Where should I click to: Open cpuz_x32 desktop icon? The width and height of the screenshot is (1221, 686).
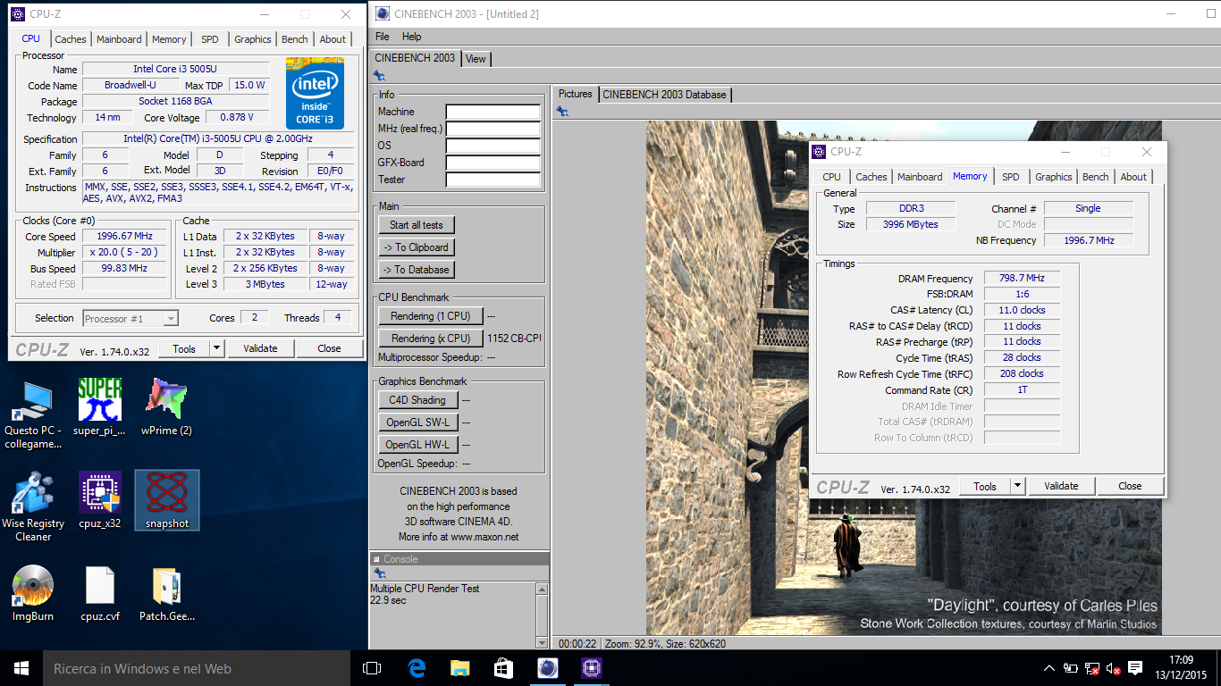tap(99, 501)
